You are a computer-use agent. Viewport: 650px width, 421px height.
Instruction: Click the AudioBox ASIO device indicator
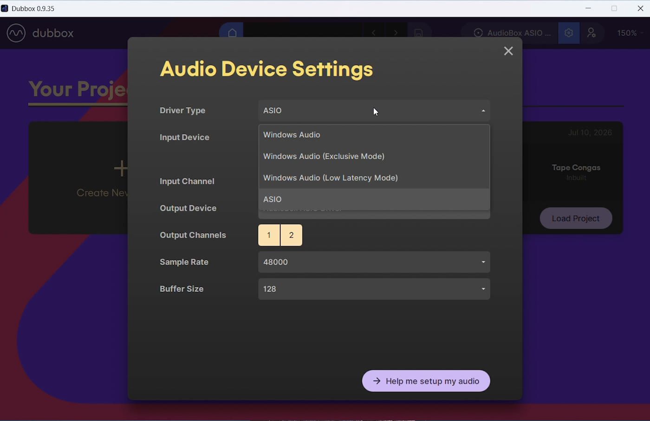[512, 33]
